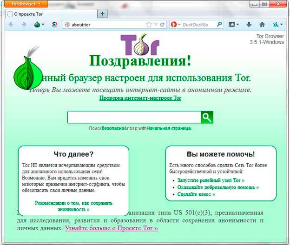Click the back navigation arrow
This screenshot has height=245, width=290.
tap(11, 25)
